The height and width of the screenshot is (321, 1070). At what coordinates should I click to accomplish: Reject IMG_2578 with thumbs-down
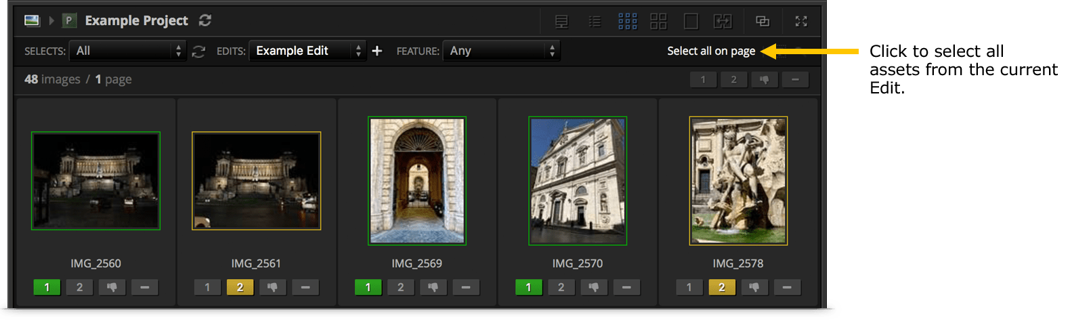tap(754, 287)
